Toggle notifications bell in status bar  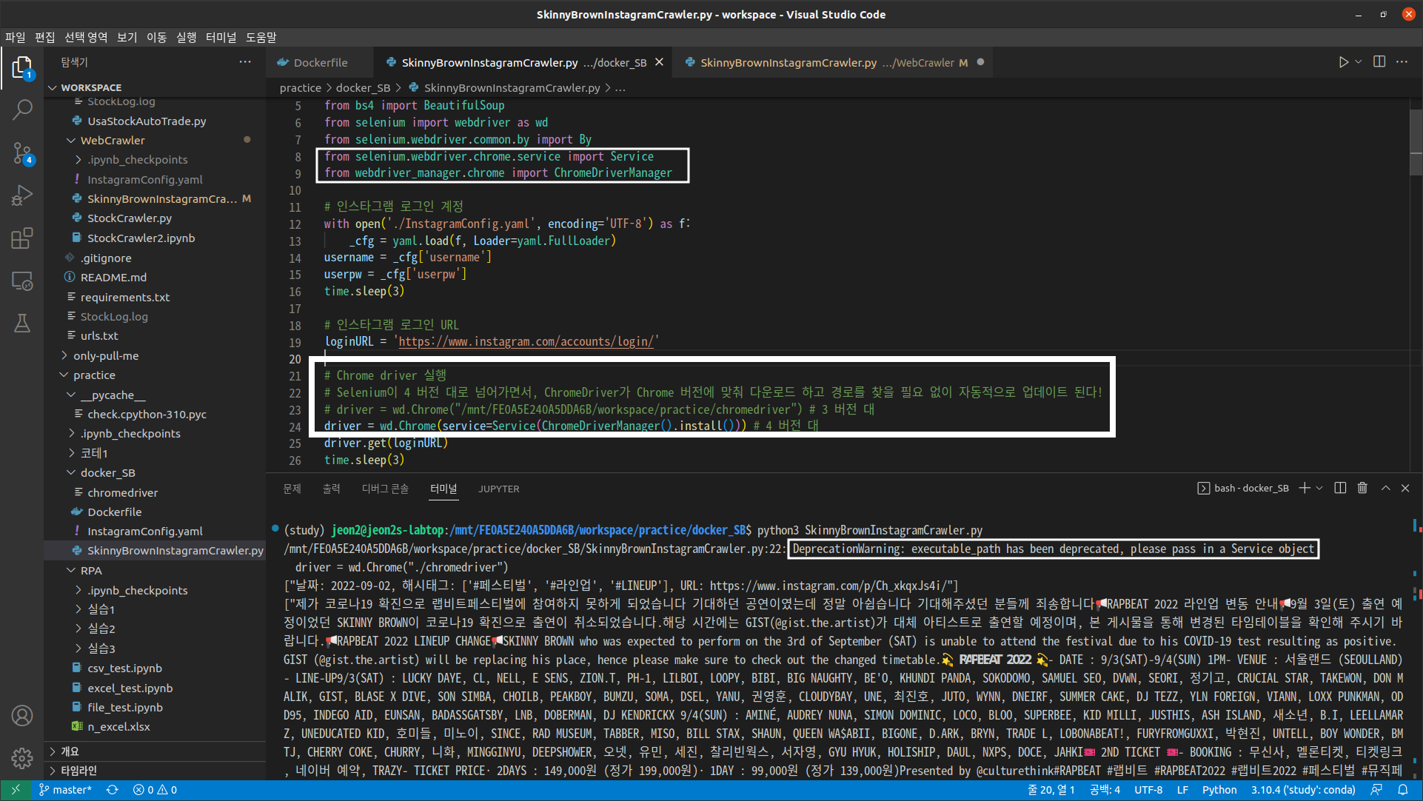click(1402, 790)
